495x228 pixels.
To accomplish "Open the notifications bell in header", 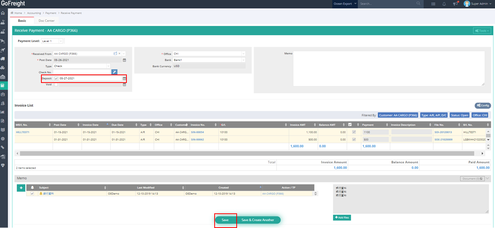I will pos(444,4).
